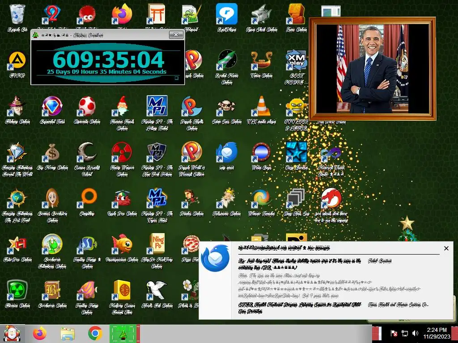This screenshot has height=343, width=458.
Task: Open the Rocket Mania Deluxe shortcut
Action: pos(227,60)
